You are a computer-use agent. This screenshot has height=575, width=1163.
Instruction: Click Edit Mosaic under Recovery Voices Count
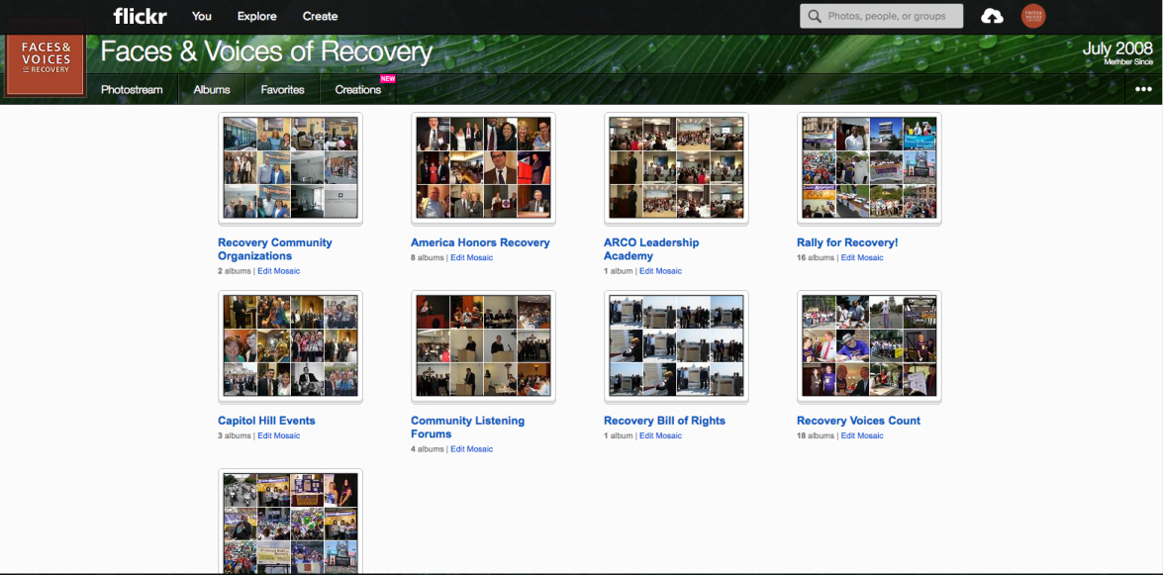pyautogui.click(x=862, y=435)
